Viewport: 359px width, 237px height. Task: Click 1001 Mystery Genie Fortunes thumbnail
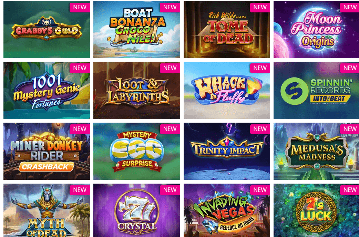point(47,90)
